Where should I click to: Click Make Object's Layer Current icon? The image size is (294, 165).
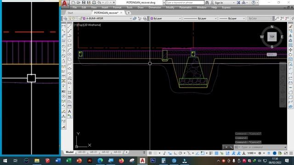click(135, 18)
